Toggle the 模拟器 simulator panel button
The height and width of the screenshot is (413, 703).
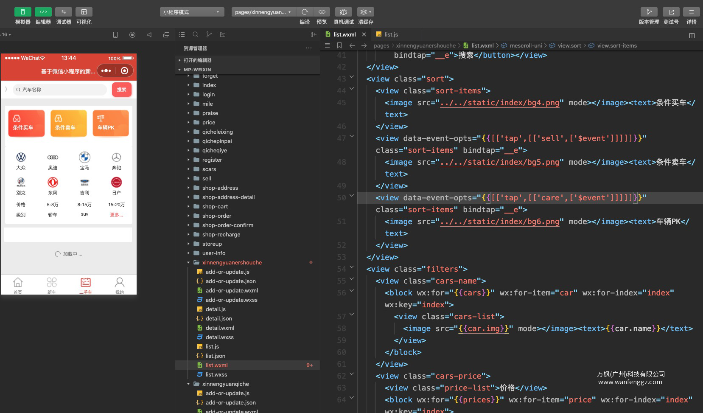[x=23, y=12]
